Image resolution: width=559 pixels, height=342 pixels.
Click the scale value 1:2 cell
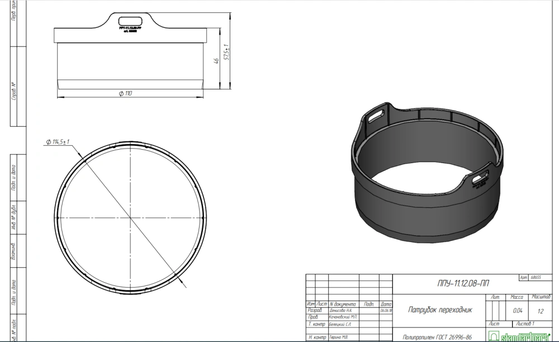click(x=540, y=310)
